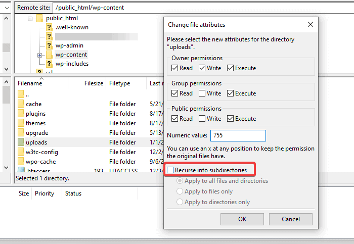Click the wp-admin unknown-folder icon in tree
Image resolution: width=354 pixels, height=244 pixels.
(49, 45)
